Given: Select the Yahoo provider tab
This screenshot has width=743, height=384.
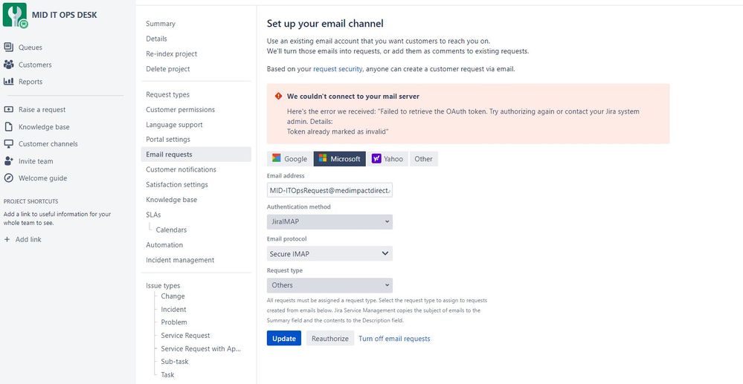Looking at the screenshot, I should pyautogui.click(x=387, y=159).
